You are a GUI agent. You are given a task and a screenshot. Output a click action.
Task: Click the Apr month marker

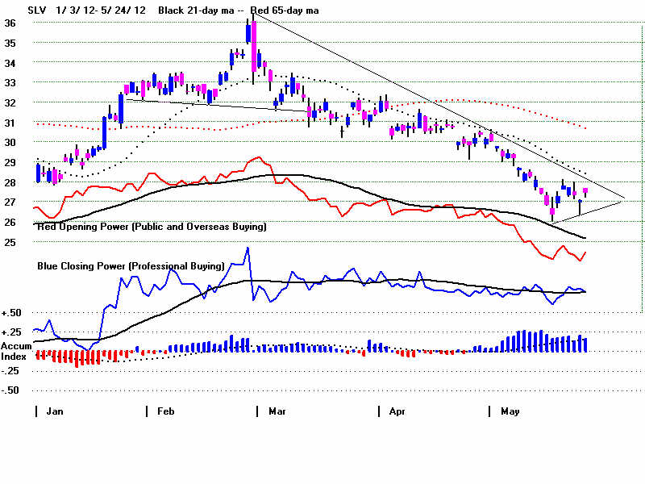tap(396, 411)
